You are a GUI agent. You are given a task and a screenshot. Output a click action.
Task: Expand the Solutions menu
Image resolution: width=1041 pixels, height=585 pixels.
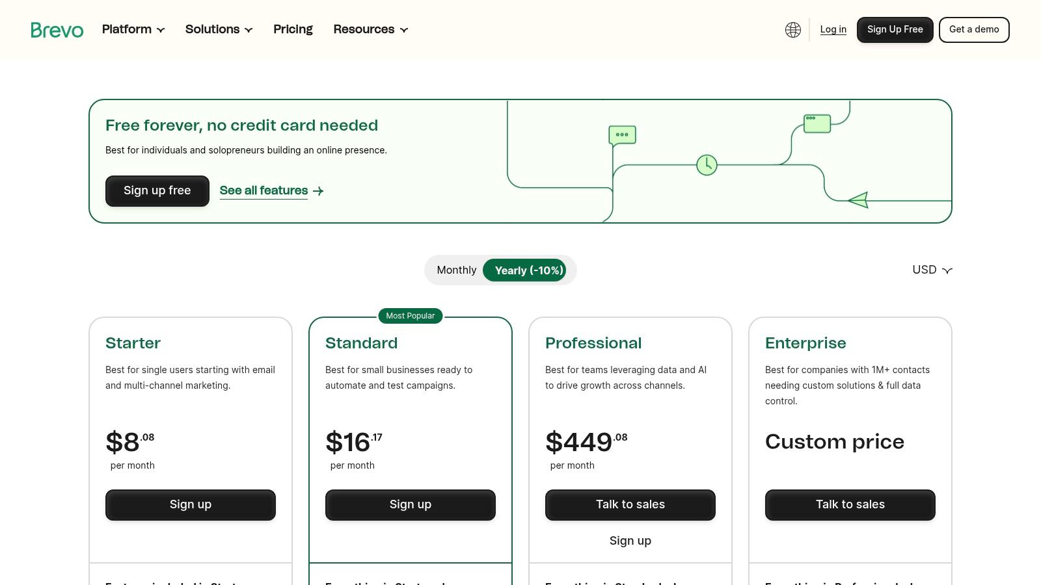click(x=219, y=30)
